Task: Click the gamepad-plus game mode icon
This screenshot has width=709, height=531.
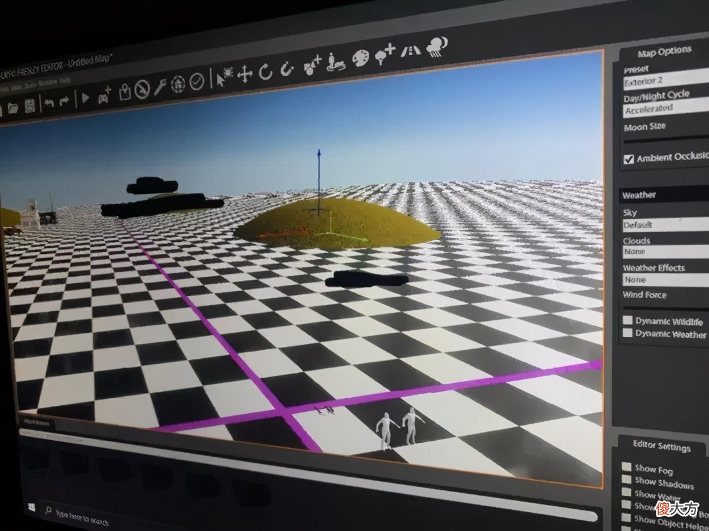Action: coord(105,96)
